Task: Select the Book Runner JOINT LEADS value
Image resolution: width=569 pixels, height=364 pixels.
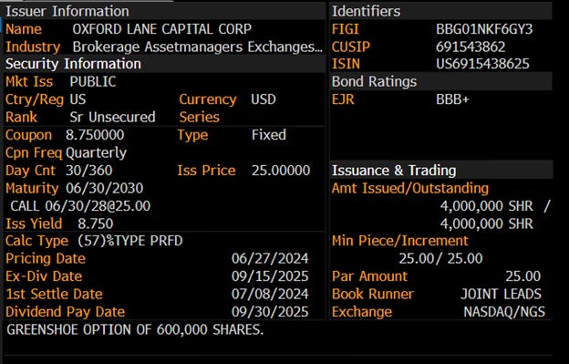Action: tap(501, 294)
